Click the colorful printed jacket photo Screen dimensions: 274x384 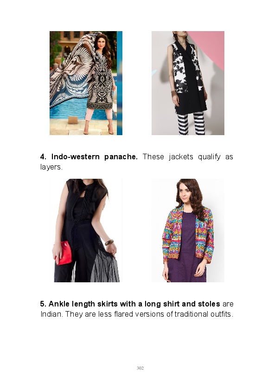coord(188,230)
